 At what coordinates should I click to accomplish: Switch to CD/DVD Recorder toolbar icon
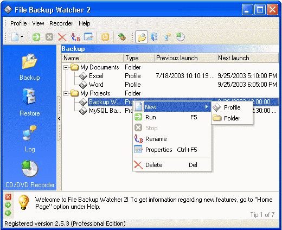[x=180, y=37]
